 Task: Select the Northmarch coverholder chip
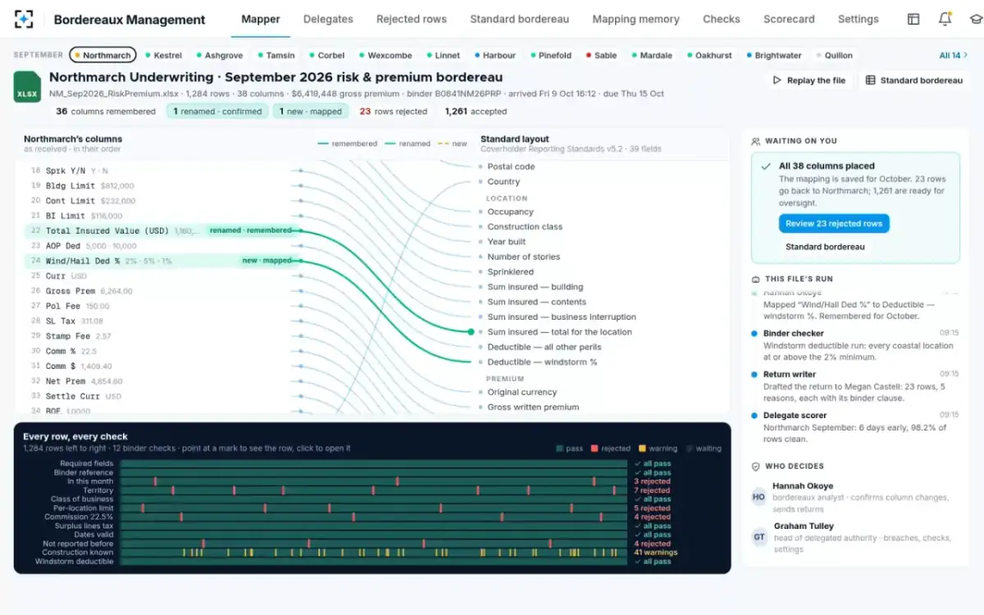click(x=102, y=55)
